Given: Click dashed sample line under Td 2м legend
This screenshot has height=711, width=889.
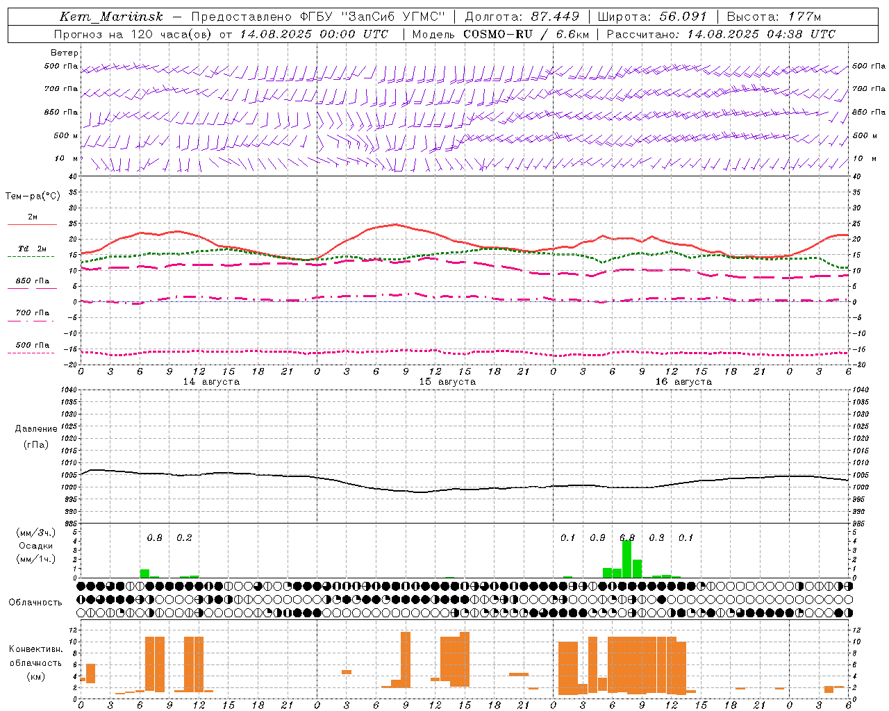Looking at the screenshot, I should (31, 257).
